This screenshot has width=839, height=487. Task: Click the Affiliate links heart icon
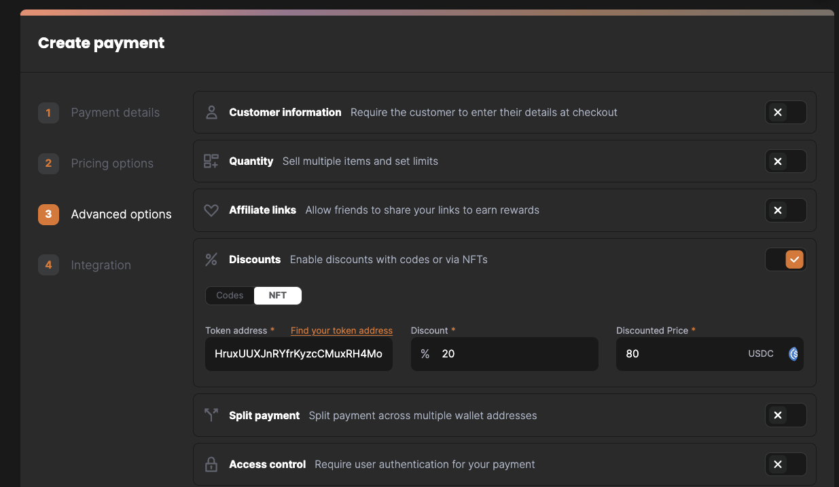(x=211, y=210)
